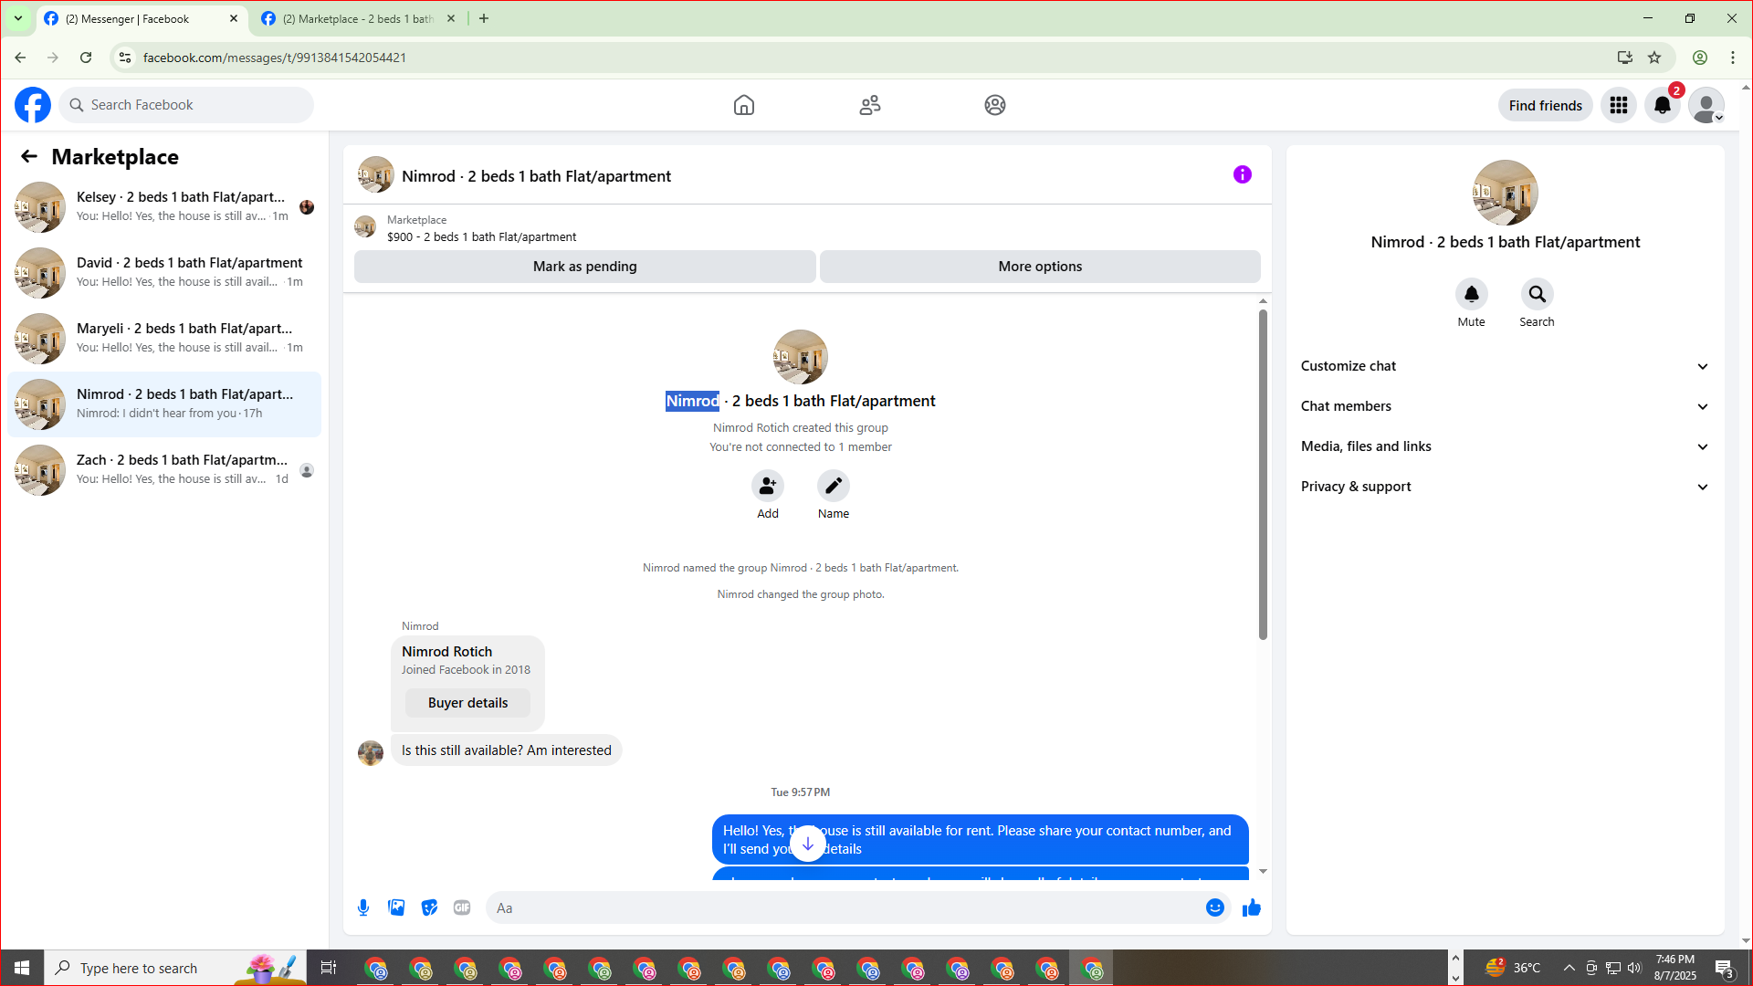Choose a sticker icon
This screenshot has width=1753, height=986.
pyautogui.click(x=429, y=907)
